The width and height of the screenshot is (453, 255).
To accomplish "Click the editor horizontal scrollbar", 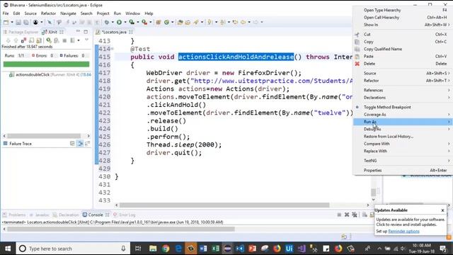I will pyautogui.click(x=224, y=205).
